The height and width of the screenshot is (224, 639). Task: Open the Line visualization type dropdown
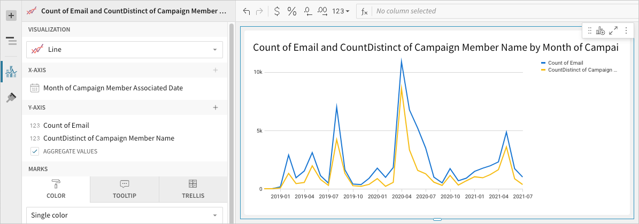coord(125,49)
